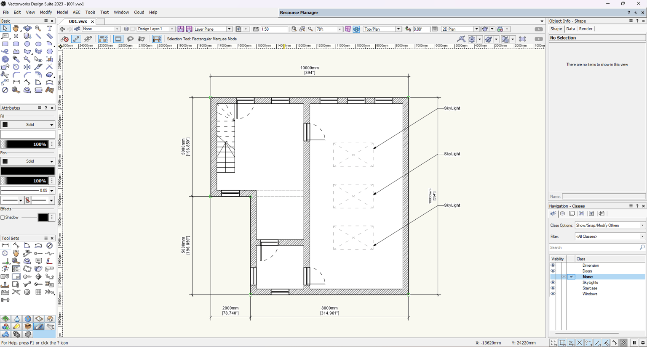Choose Lasso Marquee selection mode

coord(130,39)
